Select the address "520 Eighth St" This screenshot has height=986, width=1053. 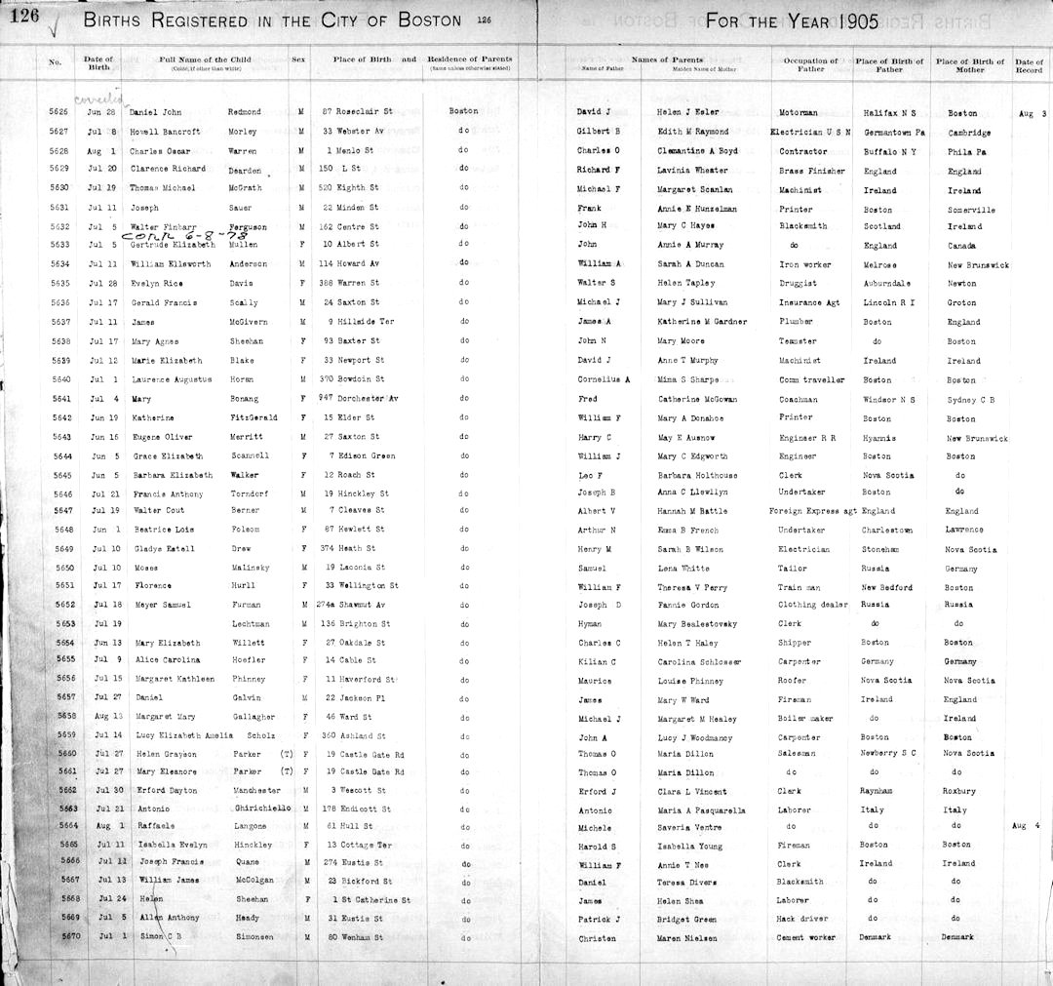348,188
